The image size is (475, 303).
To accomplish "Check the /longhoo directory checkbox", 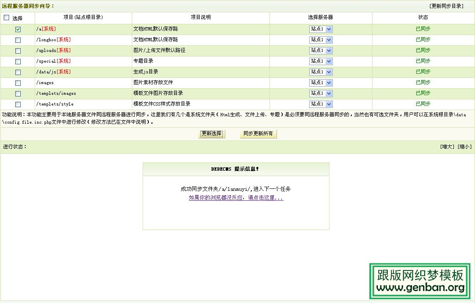I will 18,40.
